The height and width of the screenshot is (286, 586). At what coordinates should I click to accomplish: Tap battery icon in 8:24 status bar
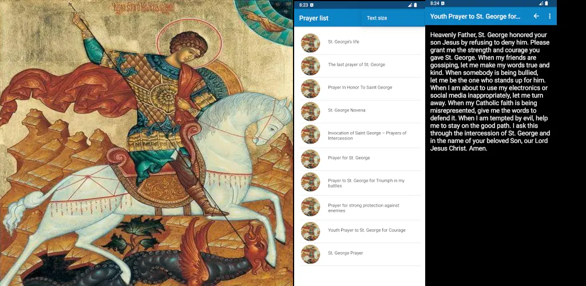547,3
